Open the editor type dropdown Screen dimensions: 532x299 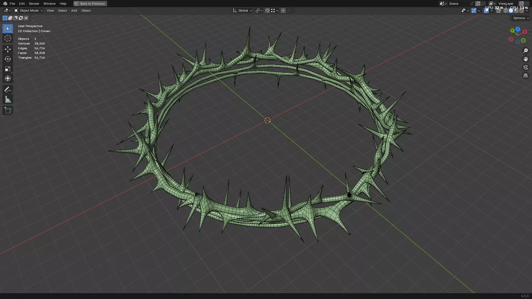click(x=7, y=11)
